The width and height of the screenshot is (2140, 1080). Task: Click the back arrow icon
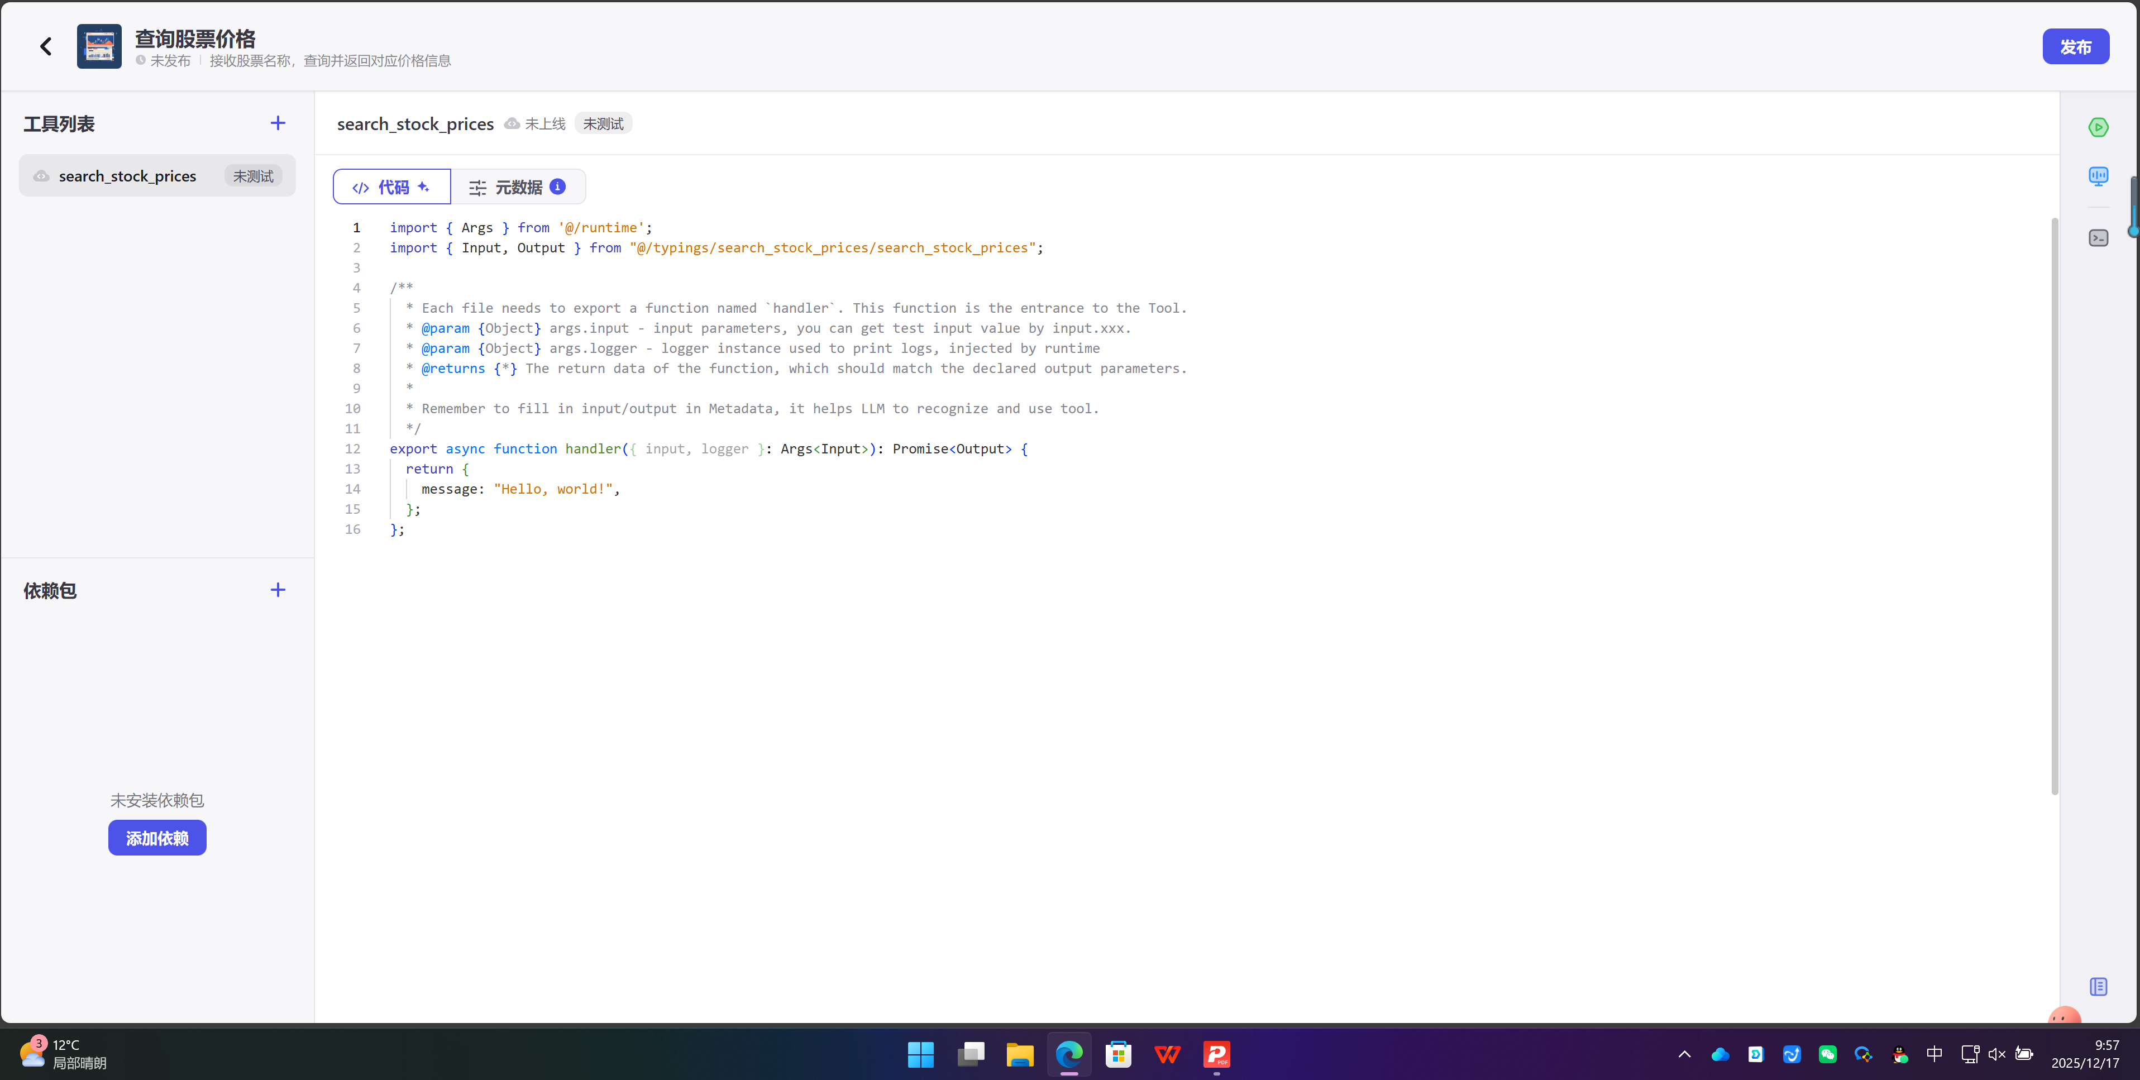tap(46, 46)
